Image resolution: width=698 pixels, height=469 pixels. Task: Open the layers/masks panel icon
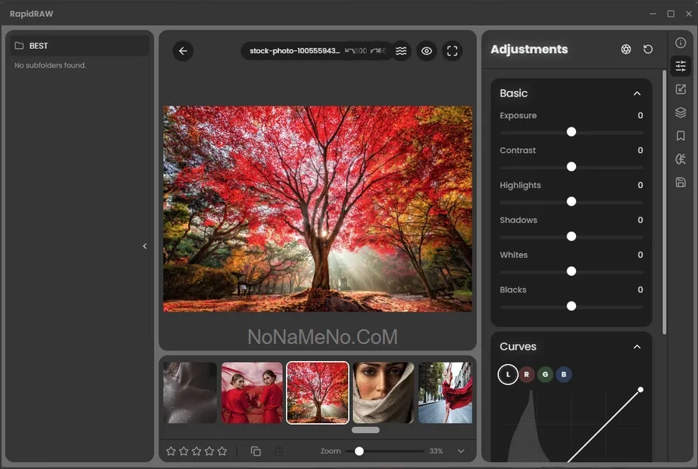coord(680,113)
